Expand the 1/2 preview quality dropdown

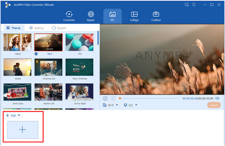136,105
